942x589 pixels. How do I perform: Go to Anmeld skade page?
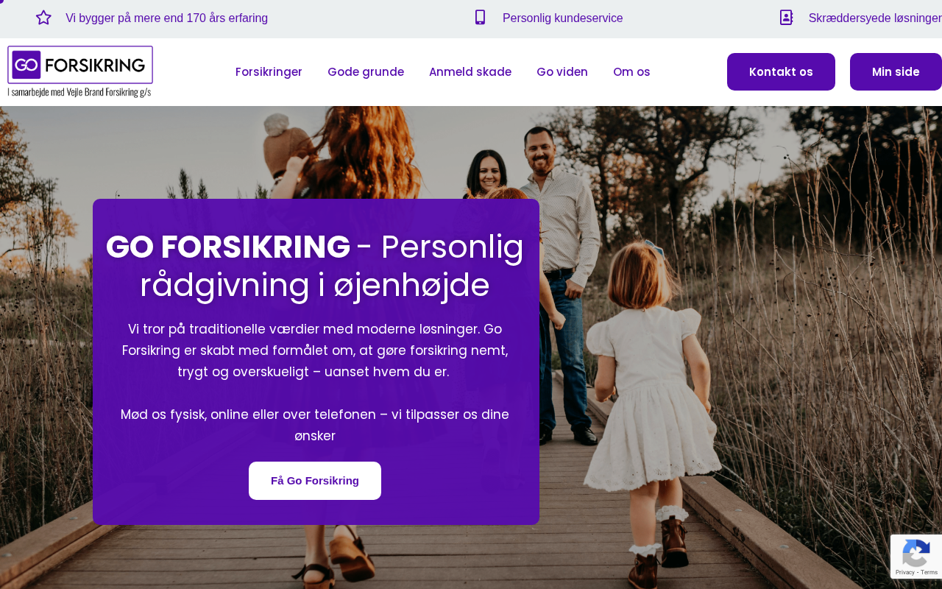coord(470,71)
